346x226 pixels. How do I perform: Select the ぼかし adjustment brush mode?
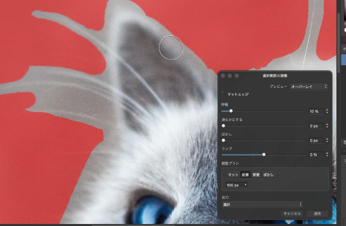point(269,175)
